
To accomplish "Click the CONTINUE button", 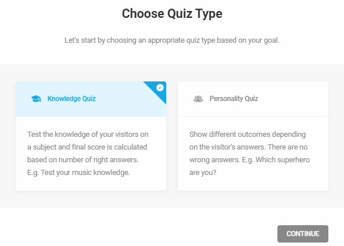I will click(x=303, y=234).
